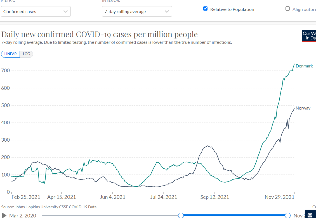This screenshot has height=218, width=316.
Task: Click the Nov 29, 2021 axis label
Action: click(x=280, y=197)
